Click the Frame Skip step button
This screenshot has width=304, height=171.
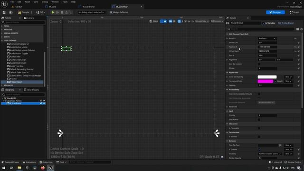coord(57,12)
